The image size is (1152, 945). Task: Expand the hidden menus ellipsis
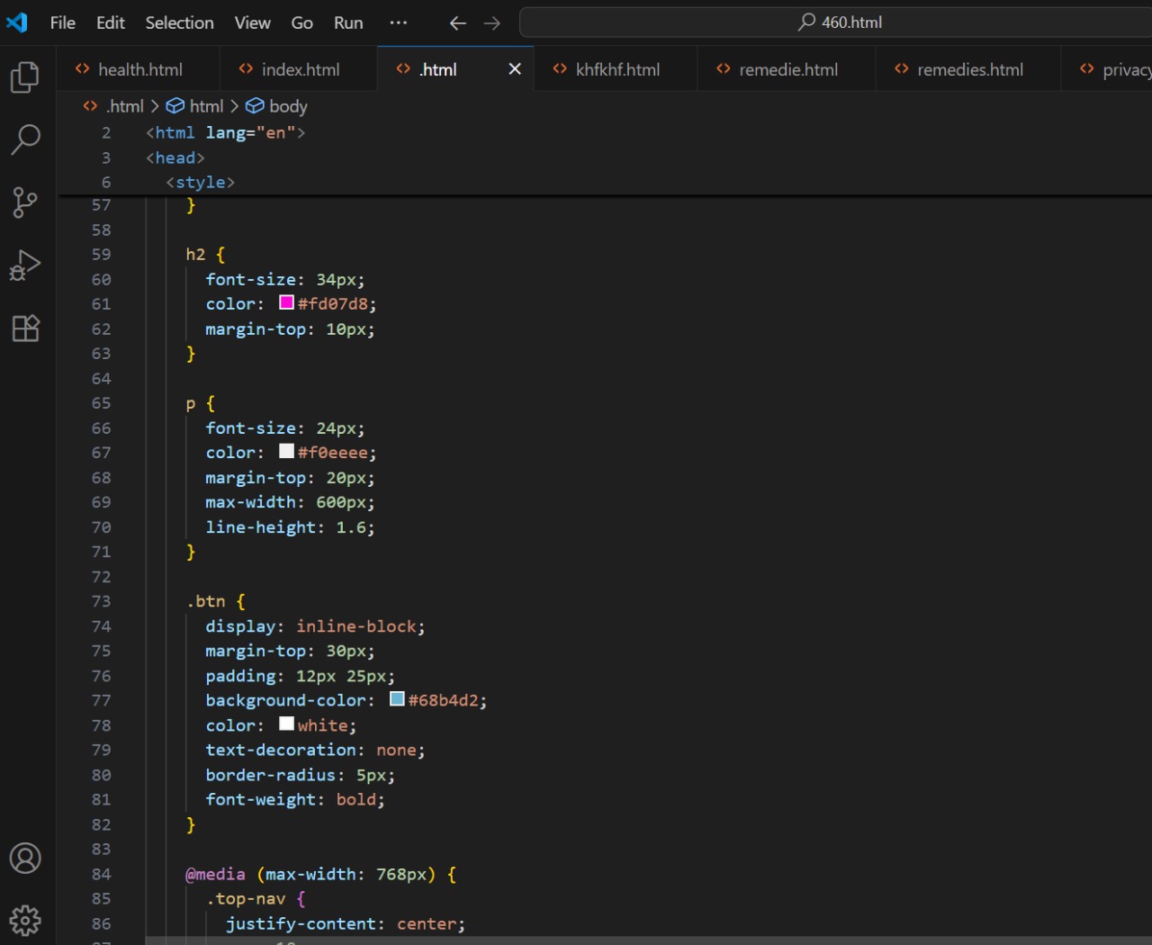[398, 22]
